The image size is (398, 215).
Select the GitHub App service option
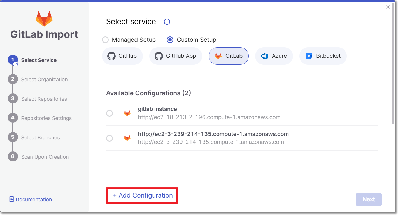pos(176,56)
